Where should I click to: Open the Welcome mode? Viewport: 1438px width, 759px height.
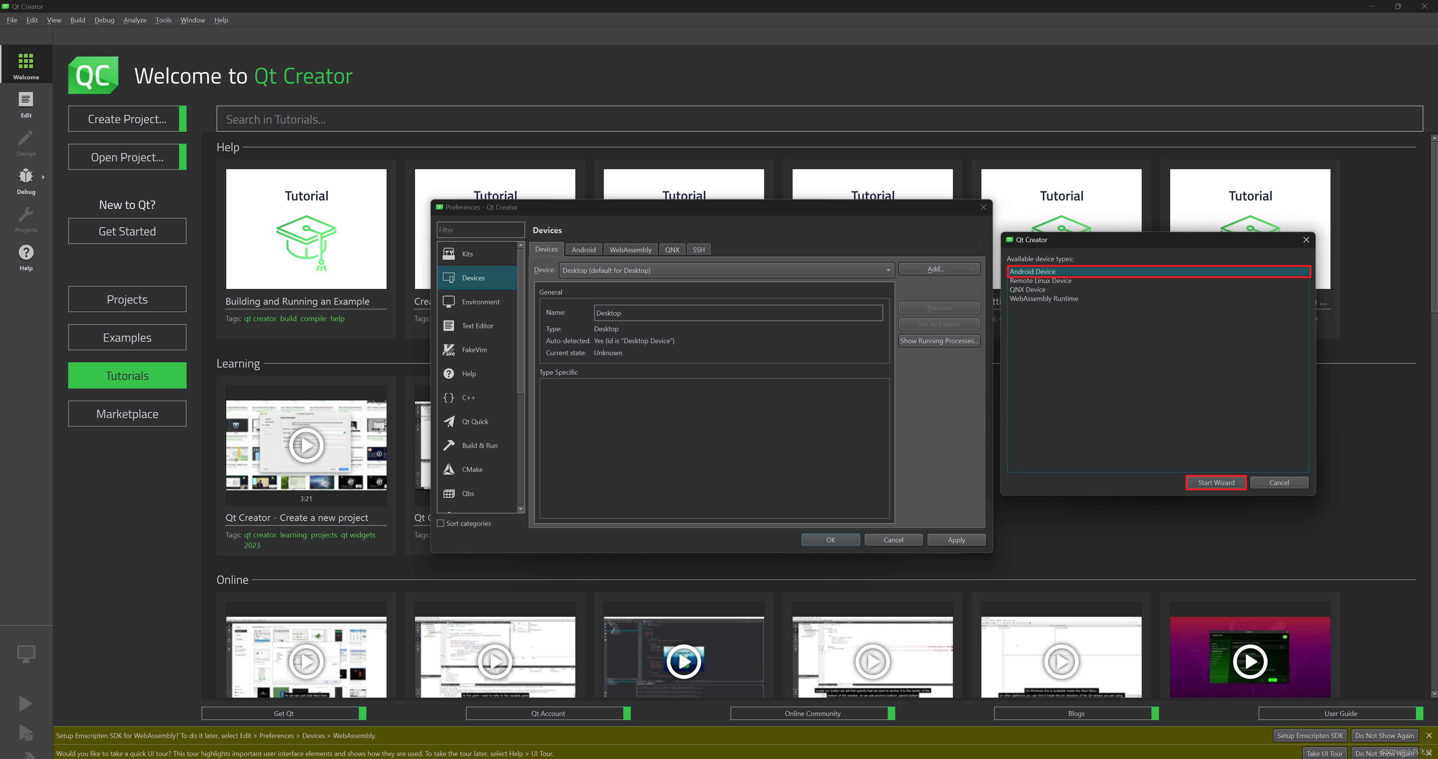pos(26,65)
